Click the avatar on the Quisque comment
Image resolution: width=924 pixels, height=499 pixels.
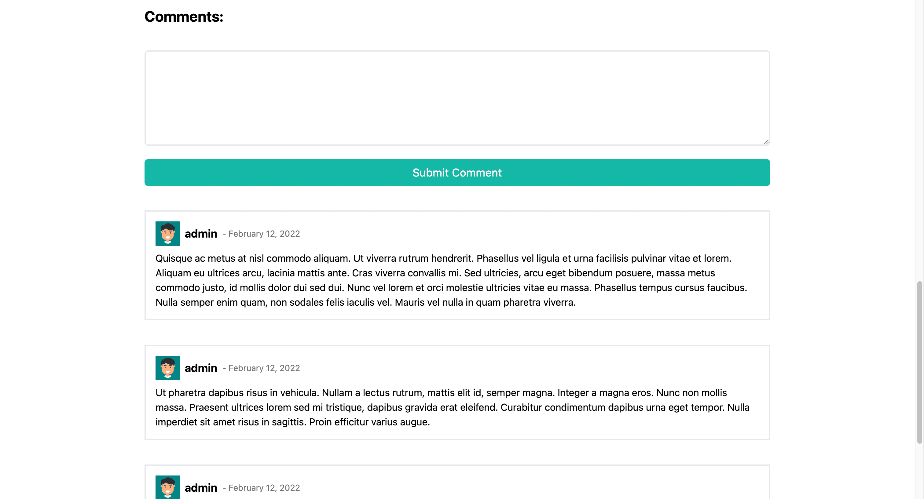167,234
